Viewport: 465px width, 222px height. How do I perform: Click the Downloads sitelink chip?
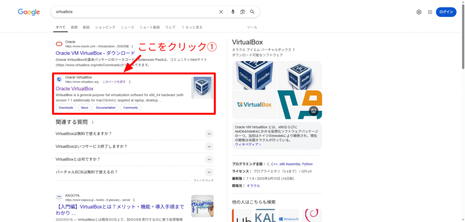66,108
